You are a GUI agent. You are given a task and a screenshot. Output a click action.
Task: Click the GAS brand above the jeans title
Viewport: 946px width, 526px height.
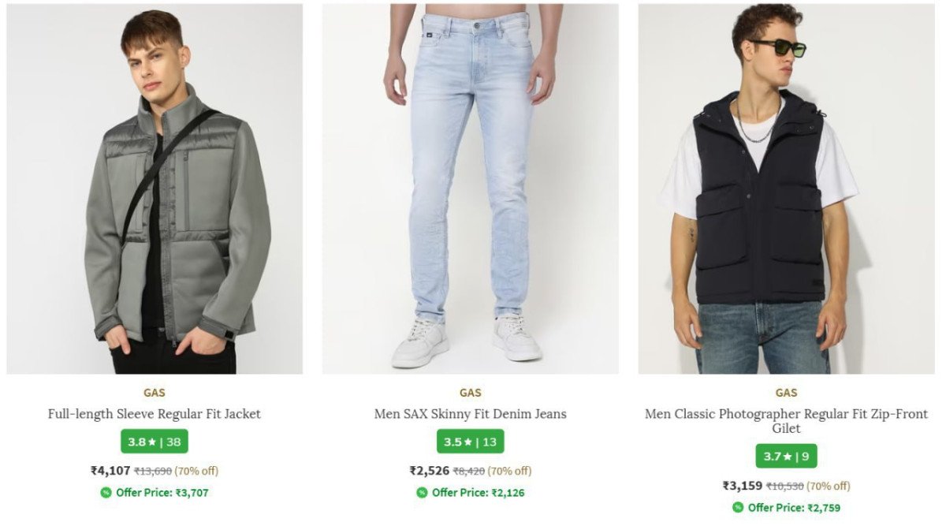[x=471, y=393]
